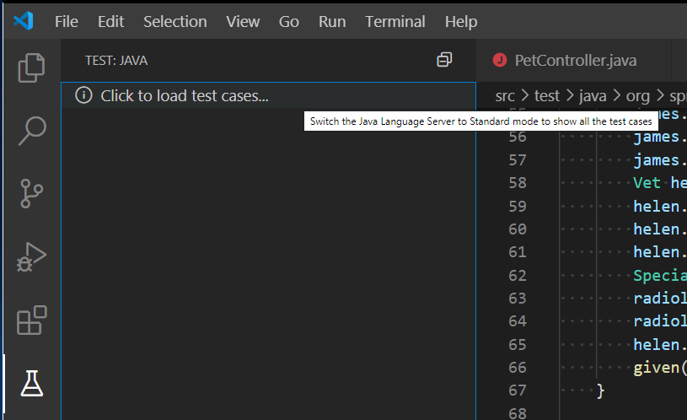Open the Selection menu
The height and width of the screenshot is (420, 687).
pos(175,21)
